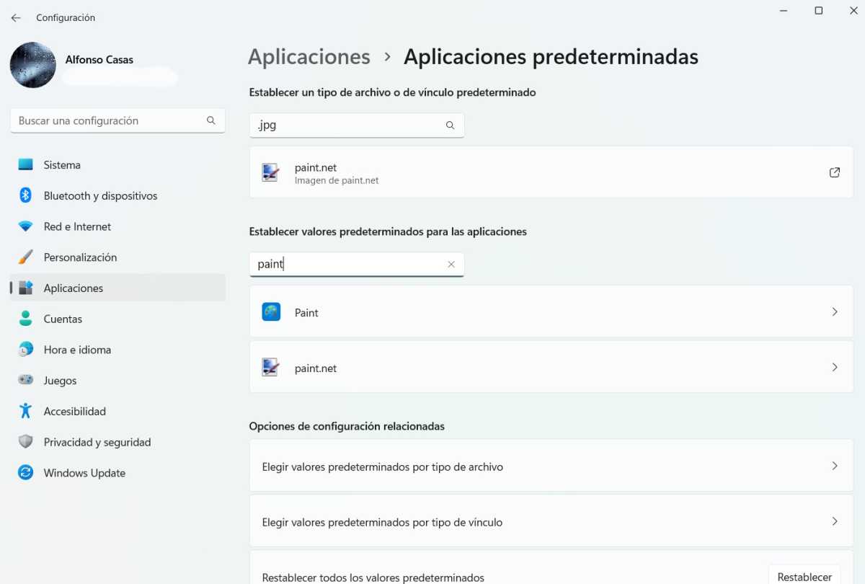Select Personalización in sidebar
The width and height of the screenshot is (865, 584).
coord(117,257)
